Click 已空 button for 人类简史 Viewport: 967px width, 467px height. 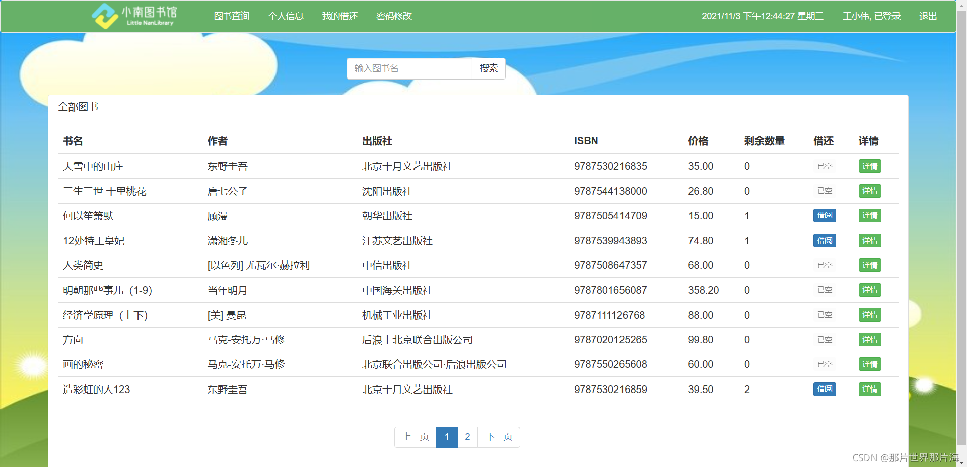click(x=824, y=265)
